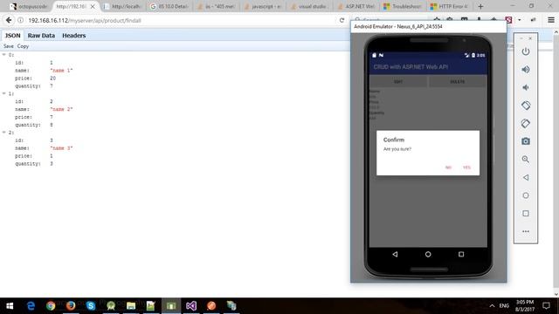The width and height of the screenshot is (559, 314).
Task: Click ENG language indicator in tray
Action: click(504, 306)
